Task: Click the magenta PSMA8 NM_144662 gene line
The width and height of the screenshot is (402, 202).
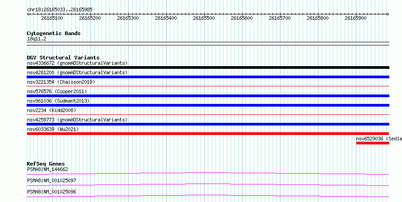Action: tap(208, 173)
